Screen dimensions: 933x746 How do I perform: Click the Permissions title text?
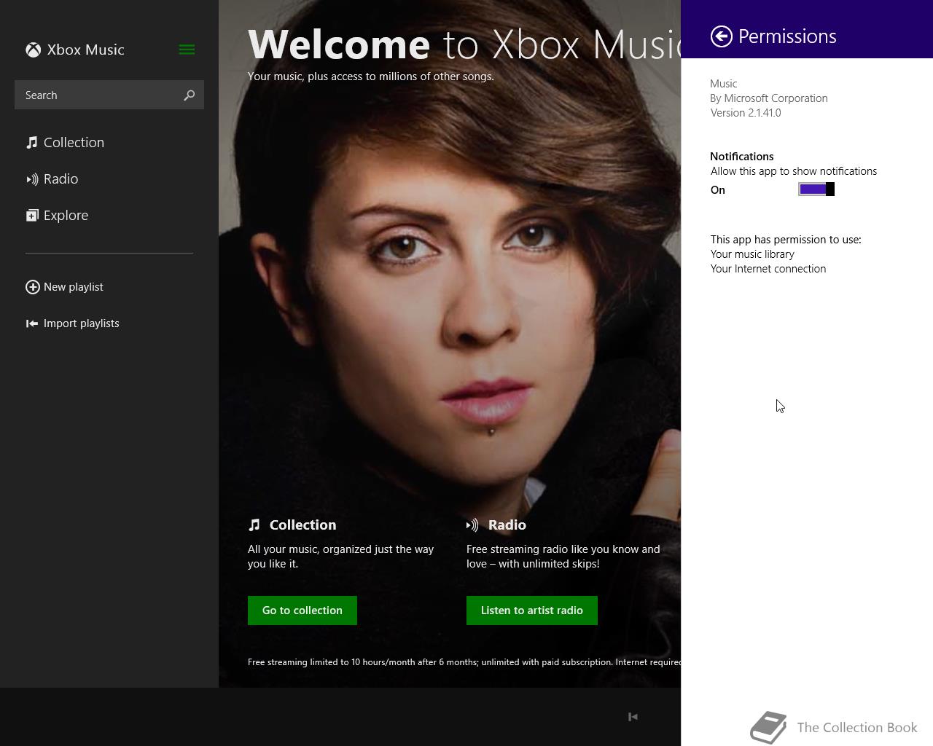pos(787,36)
